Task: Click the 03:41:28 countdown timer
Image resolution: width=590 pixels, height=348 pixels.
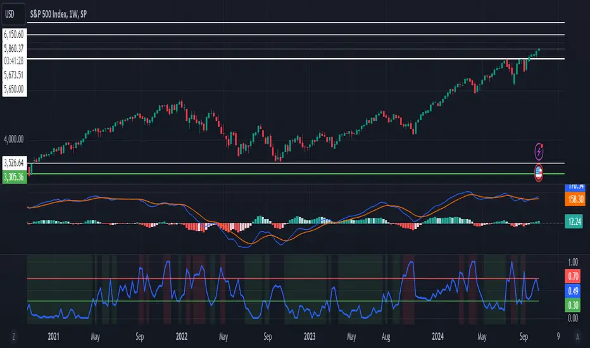Action: tap(15, 61)
